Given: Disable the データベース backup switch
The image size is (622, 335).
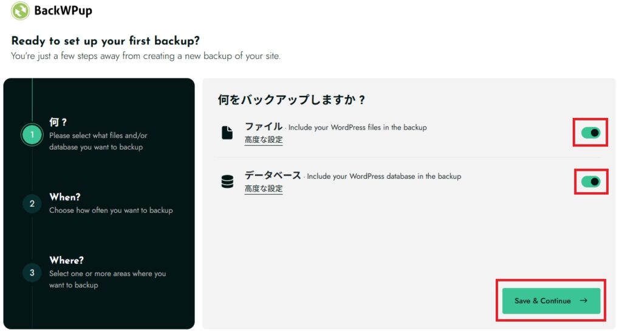Looking at the screenshot, I should coord(590,181).
